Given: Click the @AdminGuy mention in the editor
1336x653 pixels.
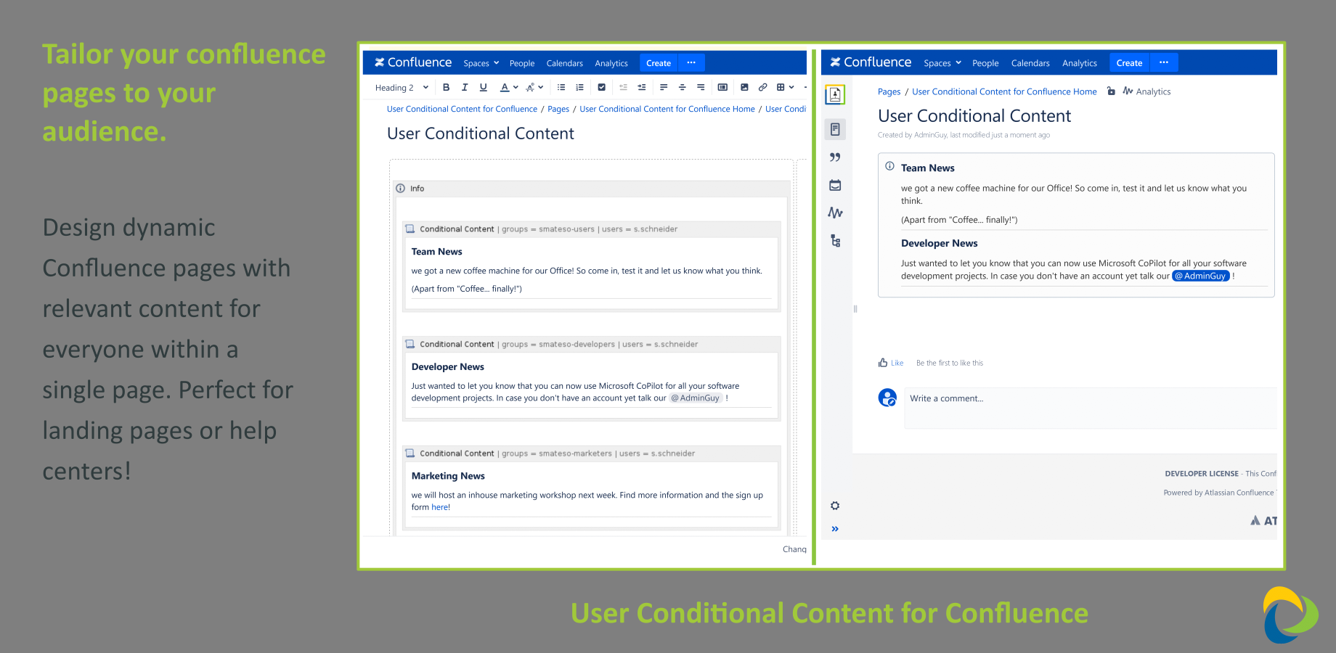Looking at the screenshot, I should 695,398.
